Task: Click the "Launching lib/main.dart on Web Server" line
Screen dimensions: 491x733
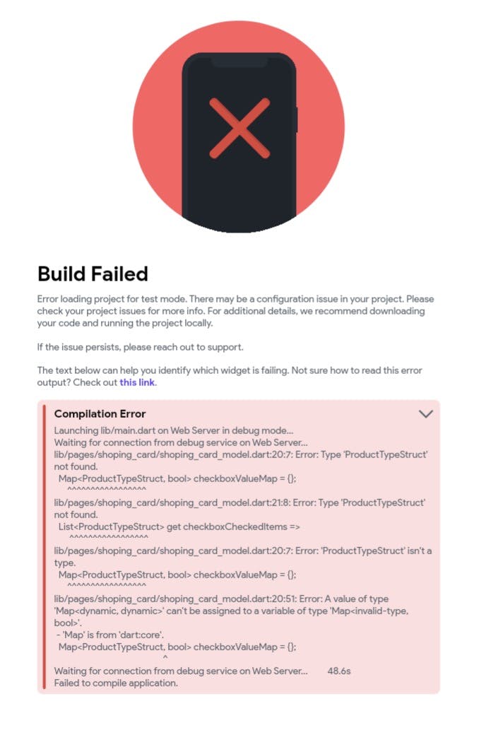Action: (173, 430)
